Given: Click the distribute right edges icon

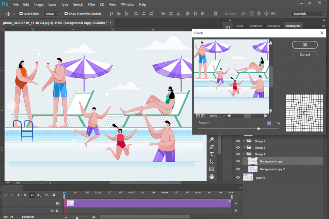Looking at the screenshot, I should coord(203,14).
